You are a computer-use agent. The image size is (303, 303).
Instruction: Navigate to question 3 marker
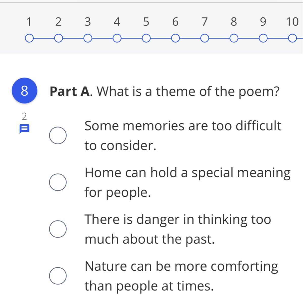pos(88,39)
